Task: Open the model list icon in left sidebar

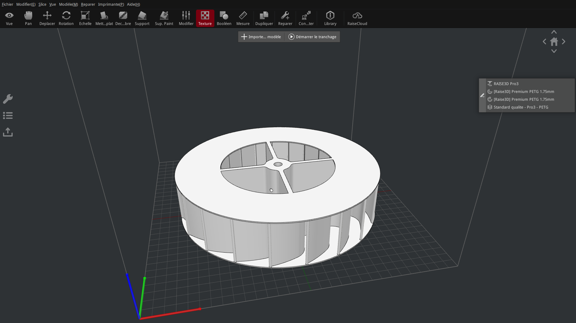Action: coord(8,115)
